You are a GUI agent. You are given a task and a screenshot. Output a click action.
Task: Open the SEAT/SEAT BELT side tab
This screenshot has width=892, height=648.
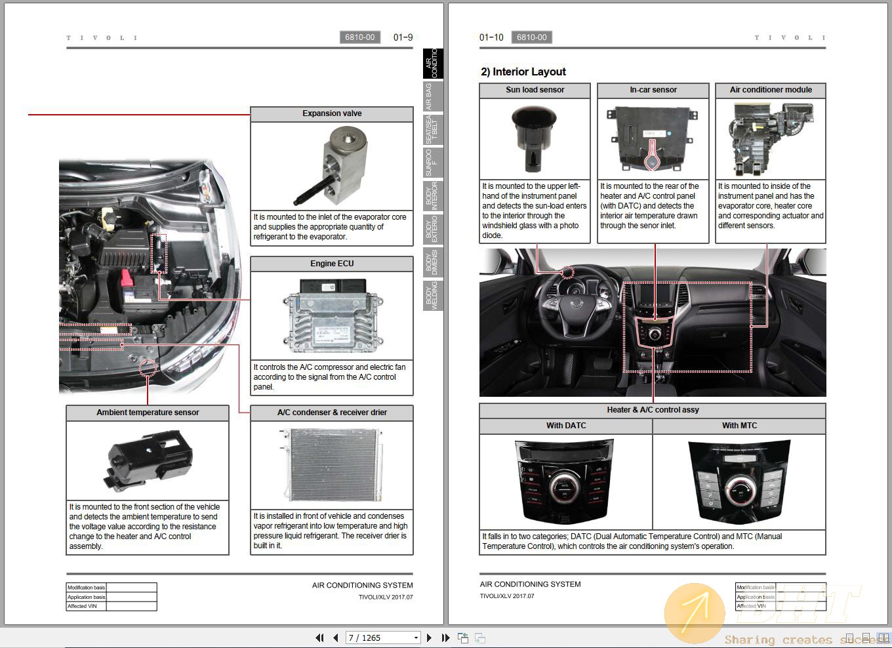click(x=432, y=129)
